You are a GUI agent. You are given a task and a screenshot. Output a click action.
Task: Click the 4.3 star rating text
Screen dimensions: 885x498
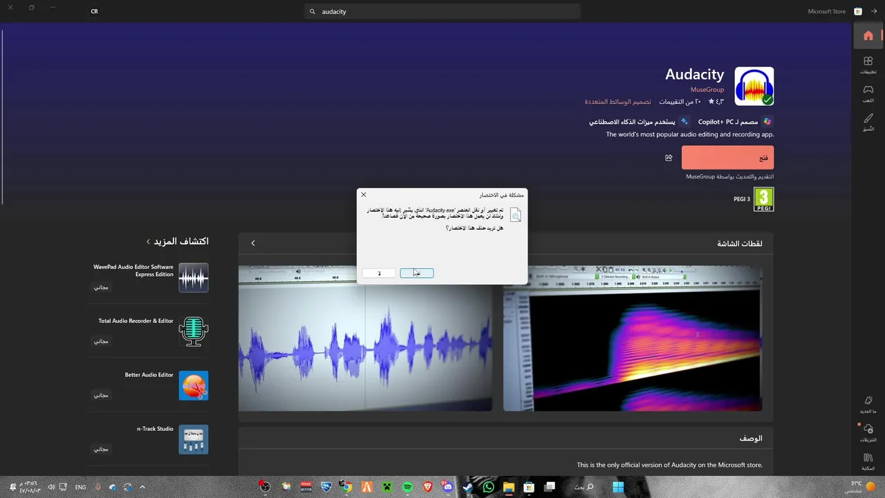click(x=716, y=102)
